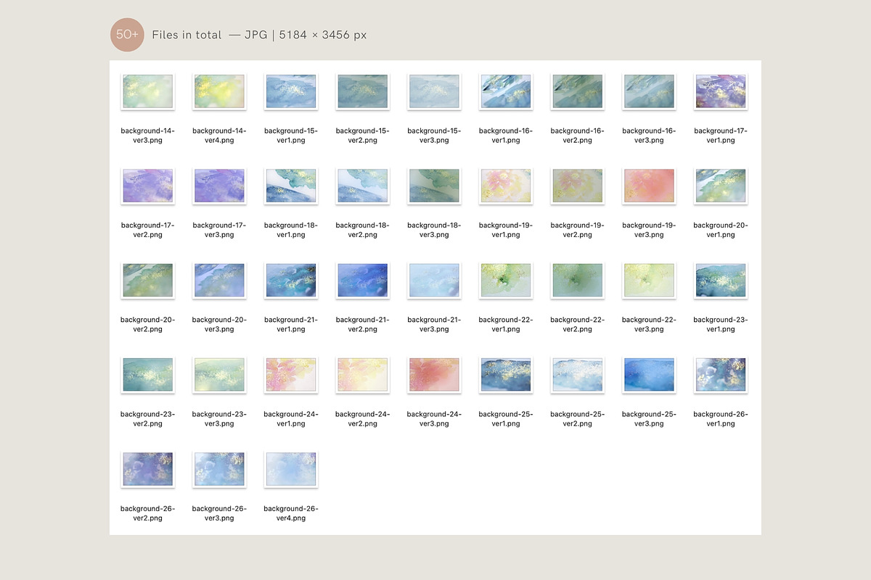The image size is (871, 580).
Task: Click the file name background-14-ver4.png
Action: tap(219, 136)
